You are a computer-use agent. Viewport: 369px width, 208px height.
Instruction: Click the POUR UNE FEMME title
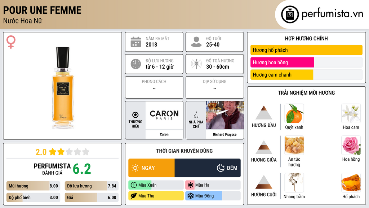click(x=42, y=10)
